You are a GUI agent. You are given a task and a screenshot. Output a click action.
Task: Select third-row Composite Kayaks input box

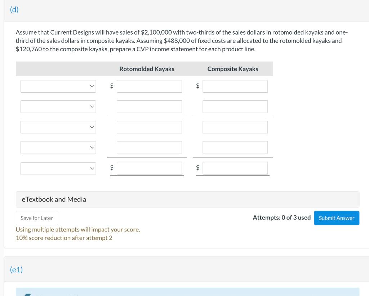(x=235, y=127)
